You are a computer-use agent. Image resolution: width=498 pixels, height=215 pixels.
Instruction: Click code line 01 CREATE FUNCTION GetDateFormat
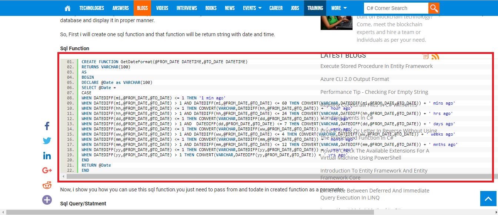tap(164, 62)
